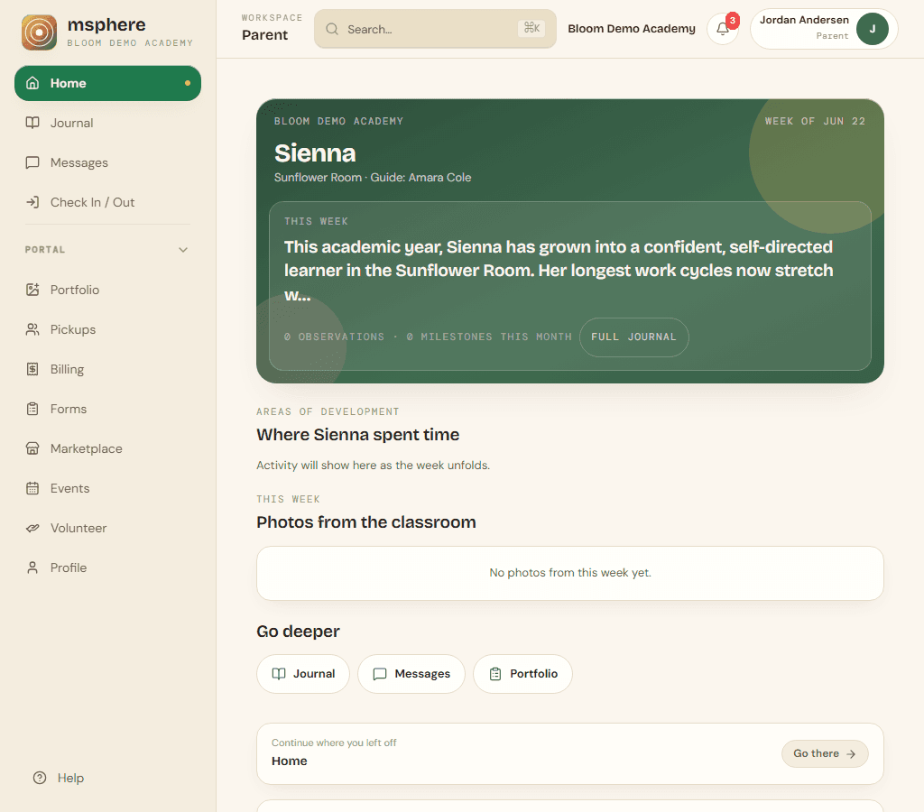This screenshot has width=924, height=812.
Task: Open Pickups in the sidebar
Action: (108, 329)
